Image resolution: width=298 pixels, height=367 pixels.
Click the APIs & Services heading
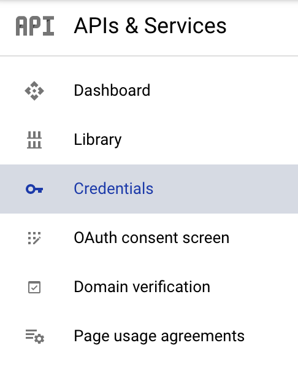(x=150, y=26)
